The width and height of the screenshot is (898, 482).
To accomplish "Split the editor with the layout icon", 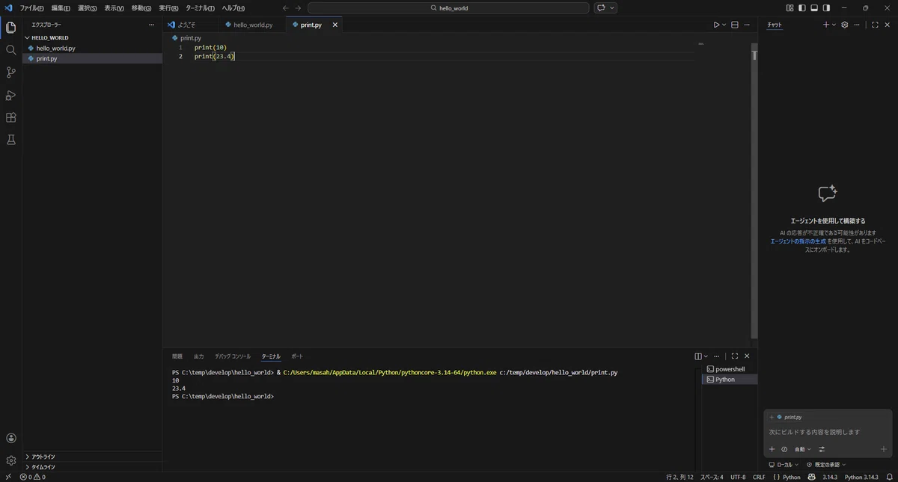I will click(x=735, y=25).
